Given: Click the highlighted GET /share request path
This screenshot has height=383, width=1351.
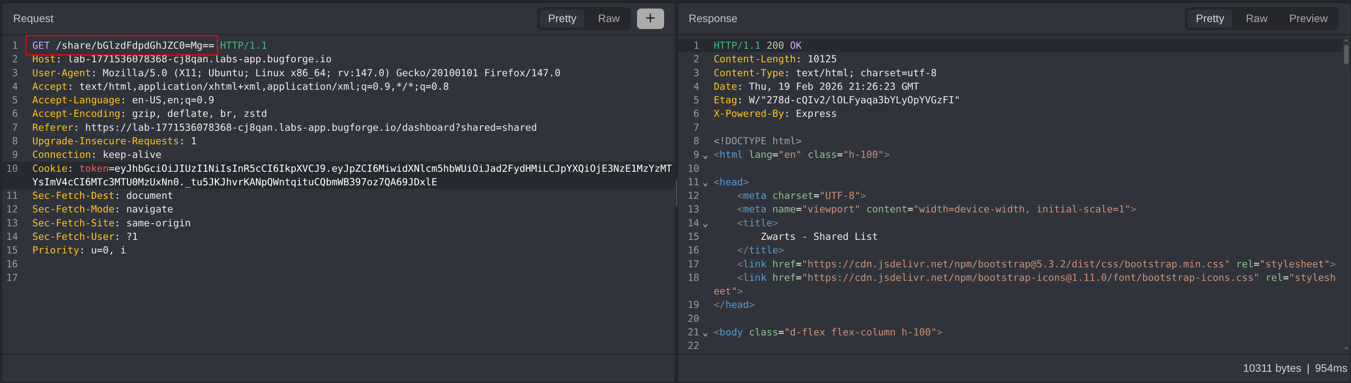Looking at the screenshot, I should coord(135,46).
